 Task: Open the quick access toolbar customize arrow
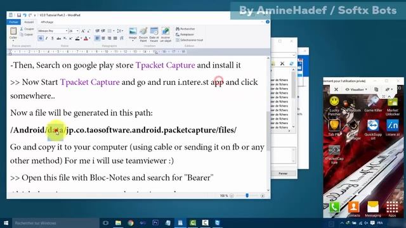point(35,15)
